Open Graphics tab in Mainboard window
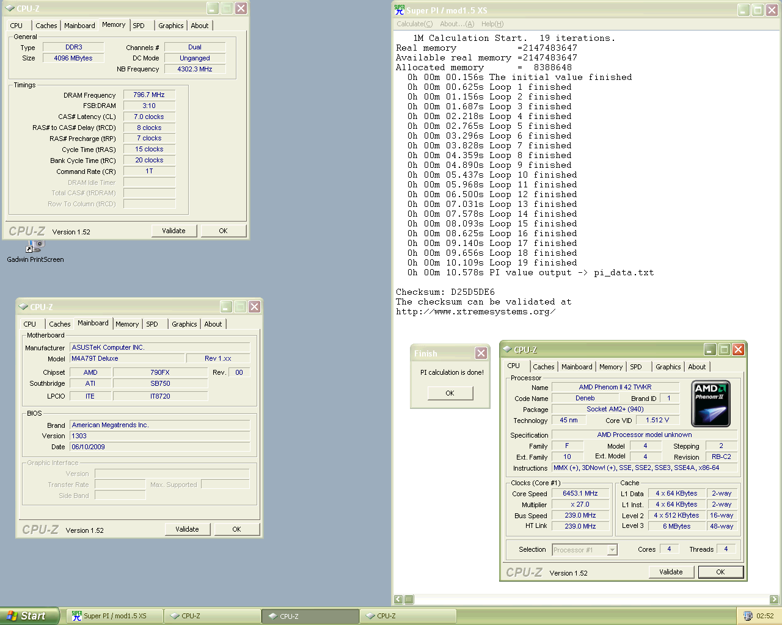 coord(184,324)
